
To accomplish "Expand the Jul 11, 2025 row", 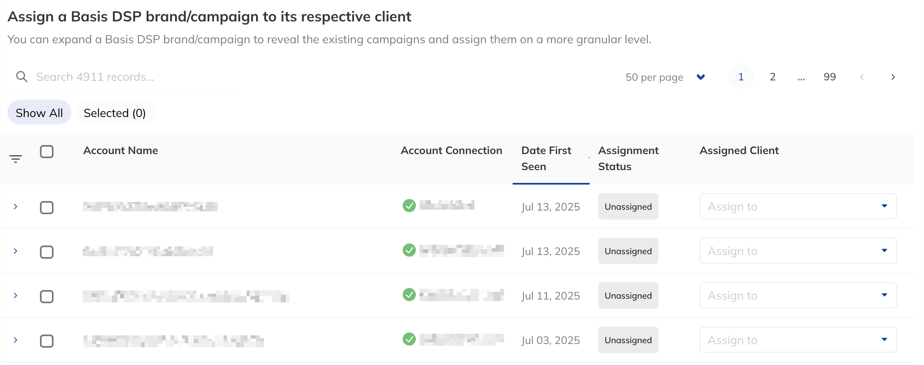I will [16, 295].
